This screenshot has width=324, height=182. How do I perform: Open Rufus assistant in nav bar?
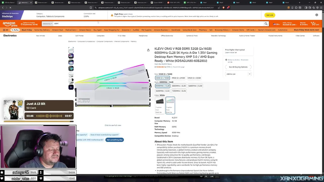(15, 30)
